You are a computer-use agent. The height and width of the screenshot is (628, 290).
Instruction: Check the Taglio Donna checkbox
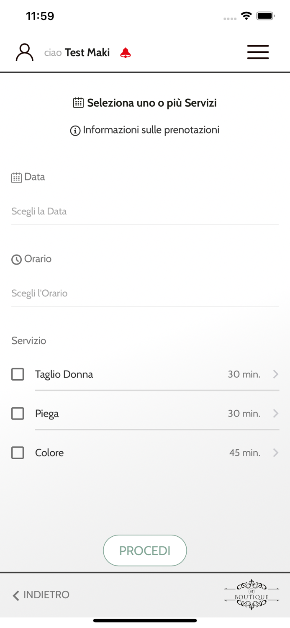point(18,374)
